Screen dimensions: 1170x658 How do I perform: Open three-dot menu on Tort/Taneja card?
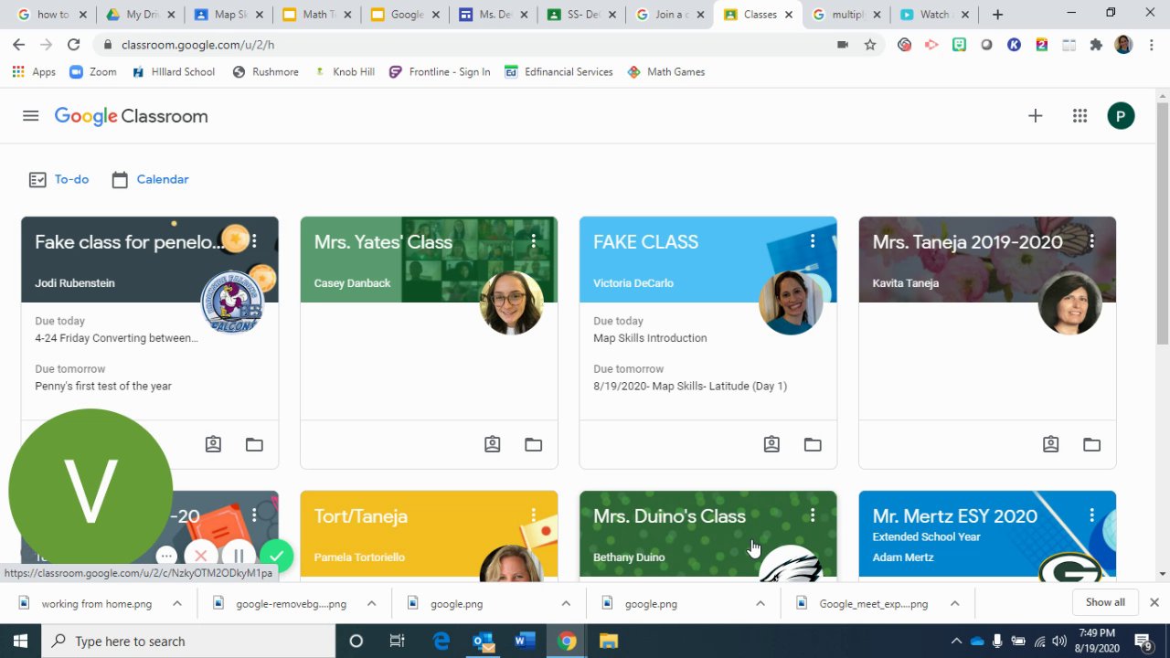pyautogui.click(x=533, y=515)
